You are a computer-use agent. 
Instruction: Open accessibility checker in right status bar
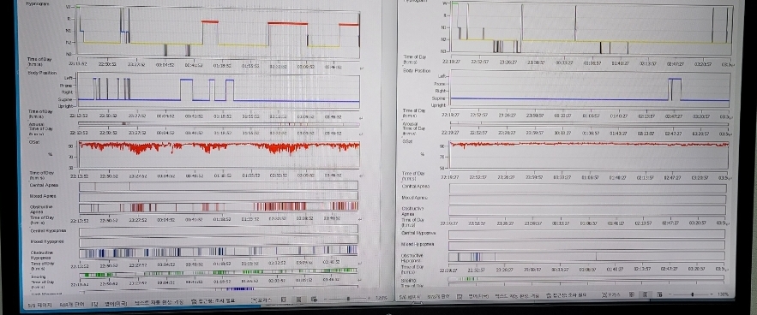pyautogui.click(x=567, y=295)
